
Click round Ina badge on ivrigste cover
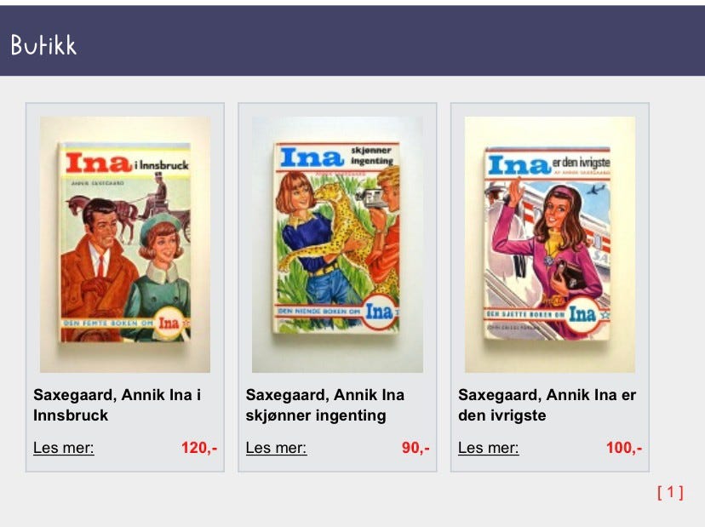582,314
